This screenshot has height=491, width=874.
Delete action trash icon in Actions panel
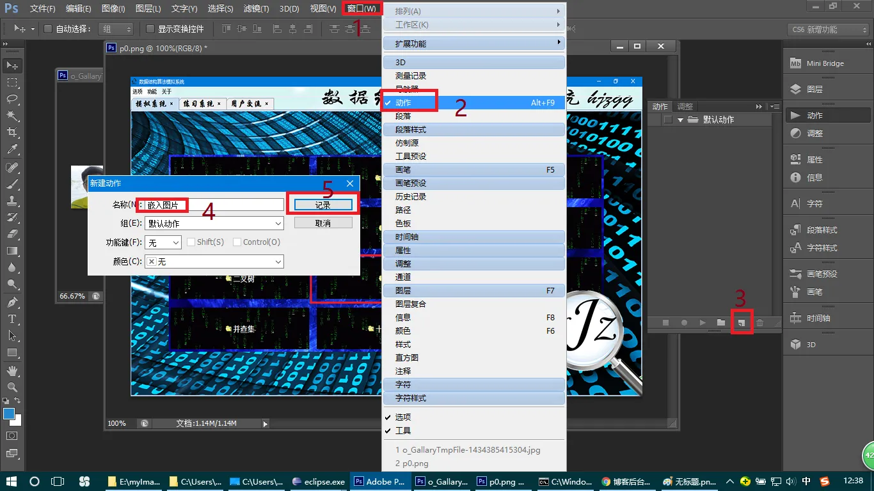(759, 323)
